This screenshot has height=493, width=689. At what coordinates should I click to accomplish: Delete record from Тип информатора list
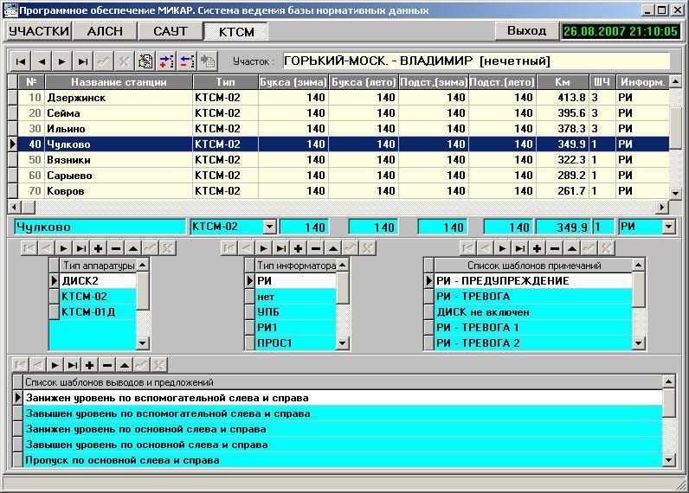click(317, 248)
